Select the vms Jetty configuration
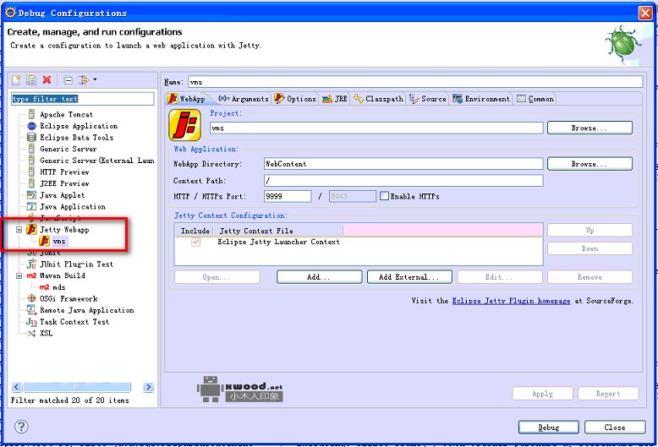658x447 pixels. click(x=58, y=241)
